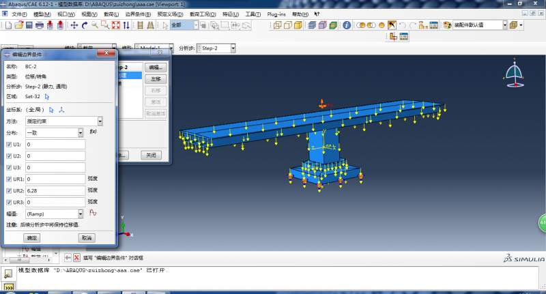
Task: Save the model using the floppy disk icon
Action: (x=29, y=25)
